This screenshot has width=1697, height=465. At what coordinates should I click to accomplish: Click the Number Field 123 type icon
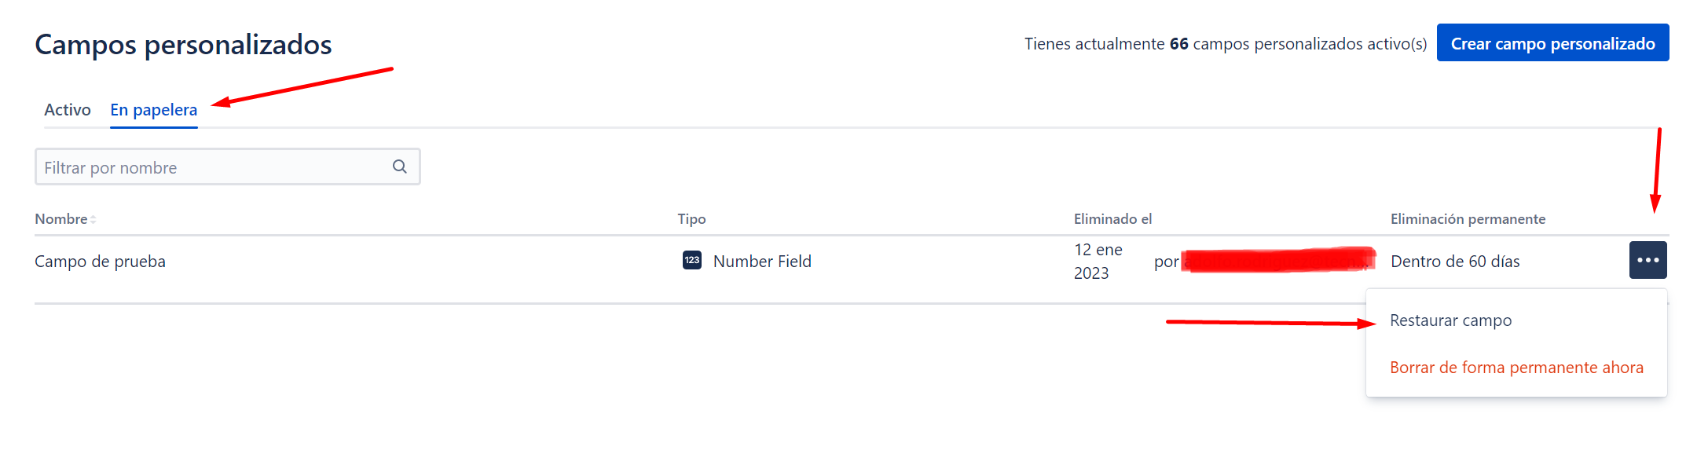[691, 260]
